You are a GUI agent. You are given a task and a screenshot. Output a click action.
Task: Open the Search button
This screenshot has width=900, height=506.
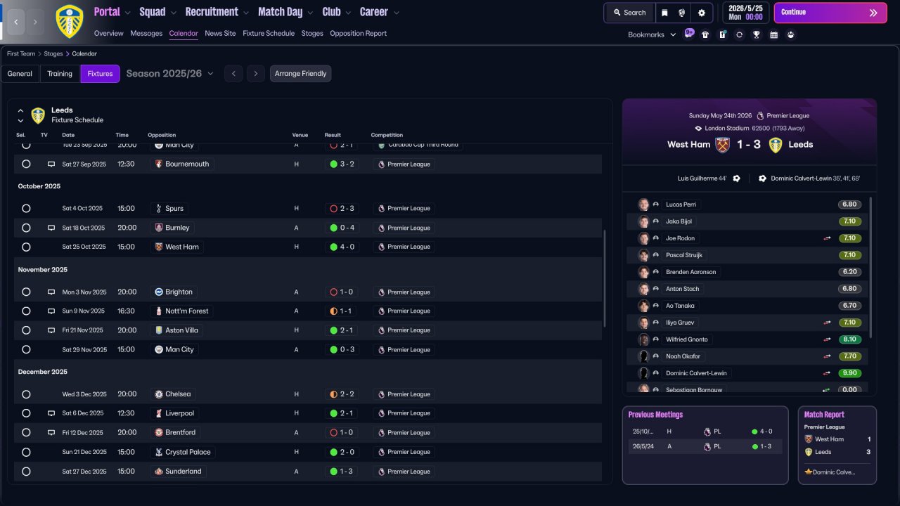629,13
